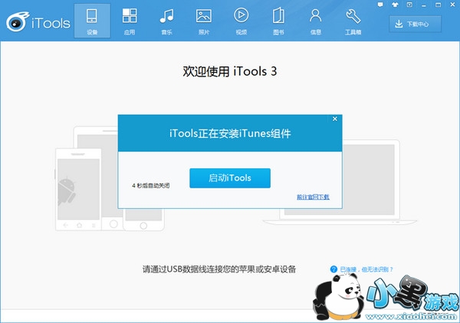Viewport: 460px width, 323px height.
Task: Click the question mark help icon
Action: pyautogui.click(x=333, y=269)
